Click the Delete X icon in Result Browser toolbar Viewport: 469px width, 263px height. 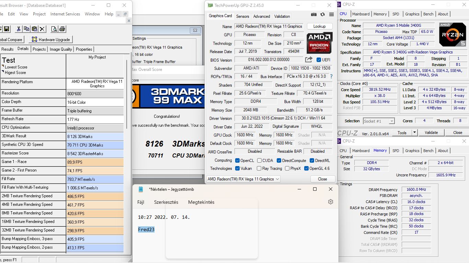[42, 29]
